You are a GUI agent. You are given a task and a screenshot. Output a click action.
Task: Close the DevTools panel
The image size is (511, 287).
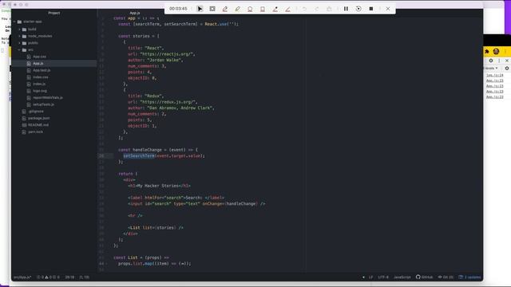click(507, 61)
